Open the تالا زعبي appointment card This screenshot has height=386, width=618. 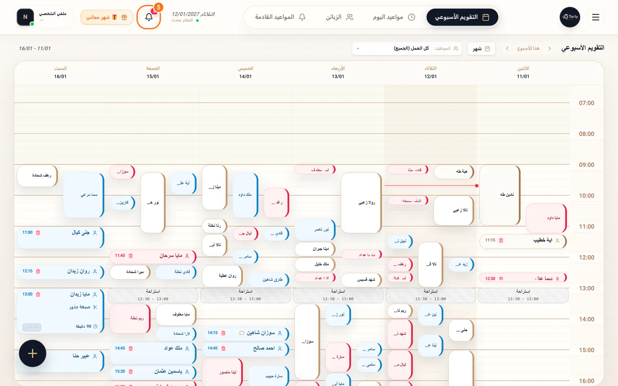click(453, 210)
